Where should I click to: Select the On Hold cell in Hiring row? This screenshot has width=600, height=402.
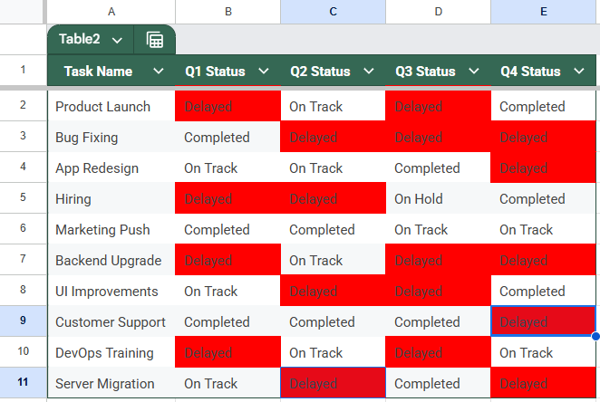pos(438,198)
